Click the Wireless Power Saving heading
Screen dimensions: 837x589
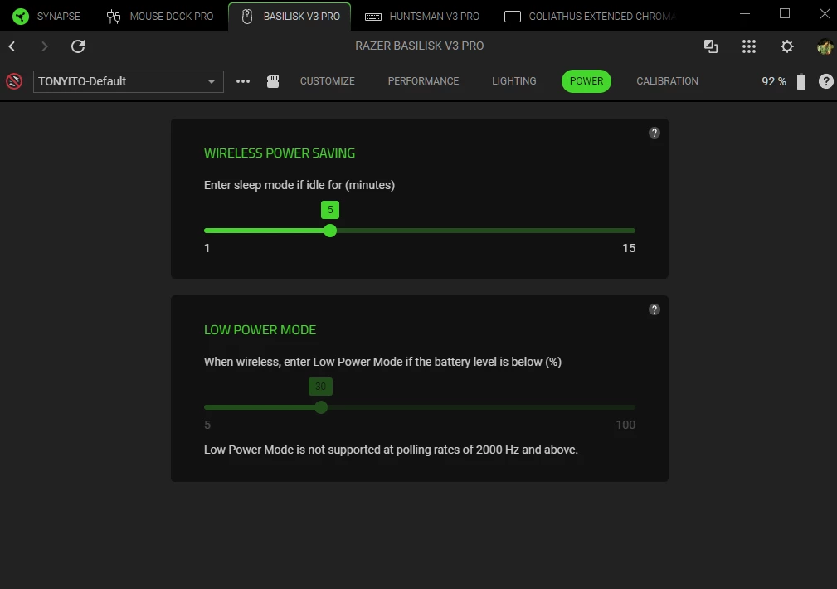280,153
